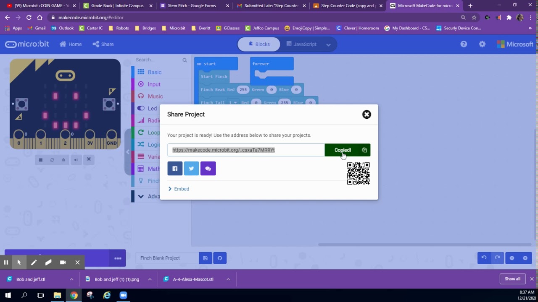The image size is (538, 302).
Task: Edit the Finch Blank Project name field
Action: click(x=167, y=258)
